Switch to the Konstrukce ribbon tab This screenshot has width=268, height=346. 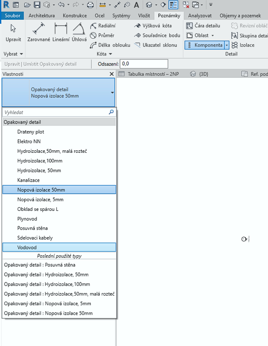tap(75, 16)
